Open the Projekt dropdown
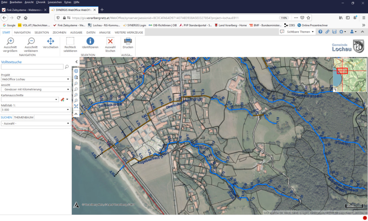This screenshot has height=221, width=368. click(x=35, y=79)
